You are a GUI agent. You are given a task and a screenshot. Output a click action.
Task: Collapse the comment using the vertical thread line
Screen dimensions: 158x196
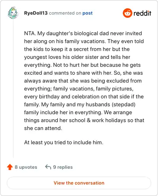click(x=13, y=88)
